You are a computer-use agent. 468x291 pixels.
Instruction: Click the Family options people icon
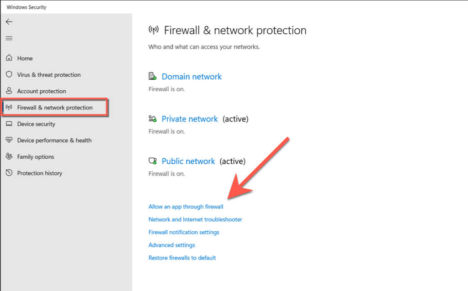(x=9, y=157)
